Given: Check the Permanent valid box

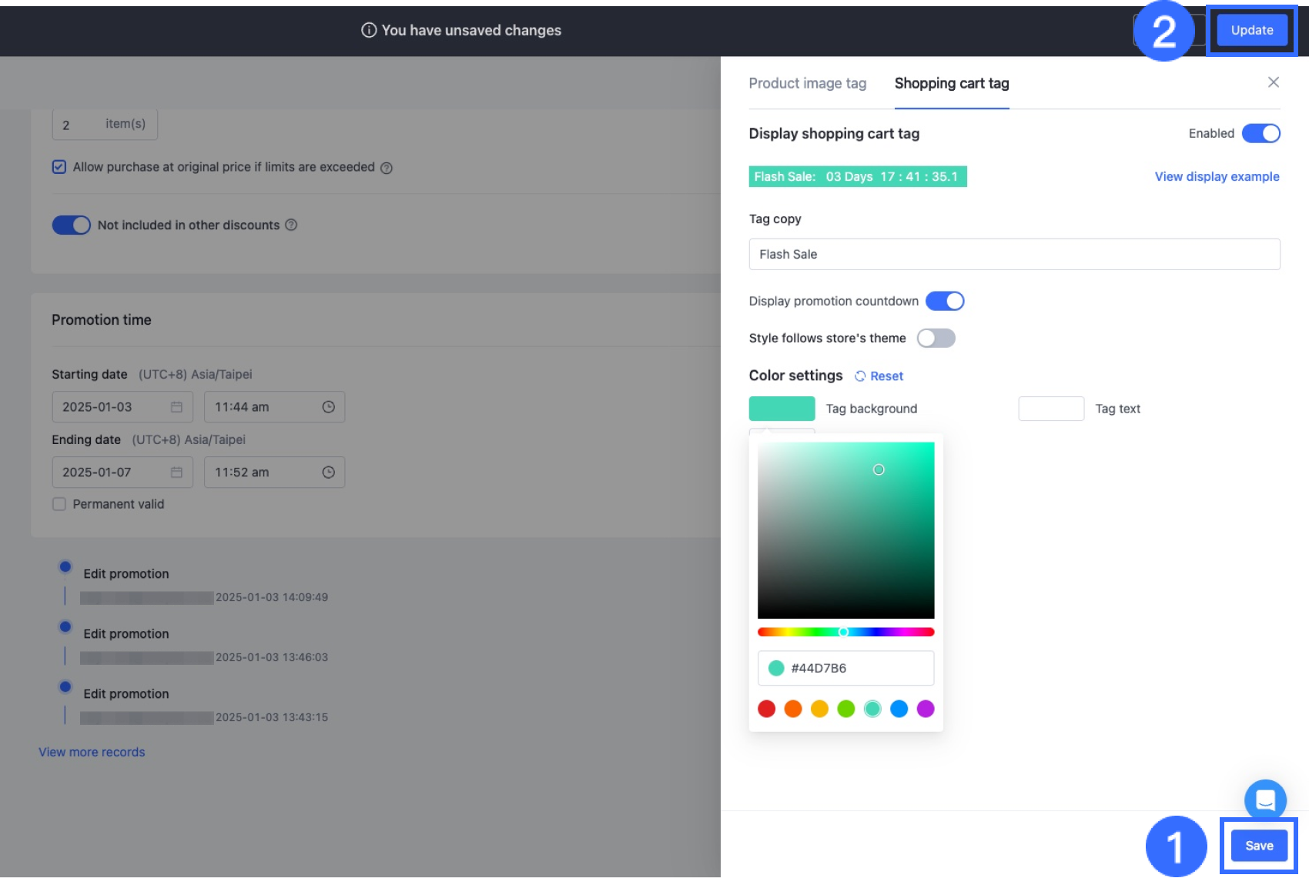Looking at the screenshot, I should pyautogui.click(x=59, y=504).
